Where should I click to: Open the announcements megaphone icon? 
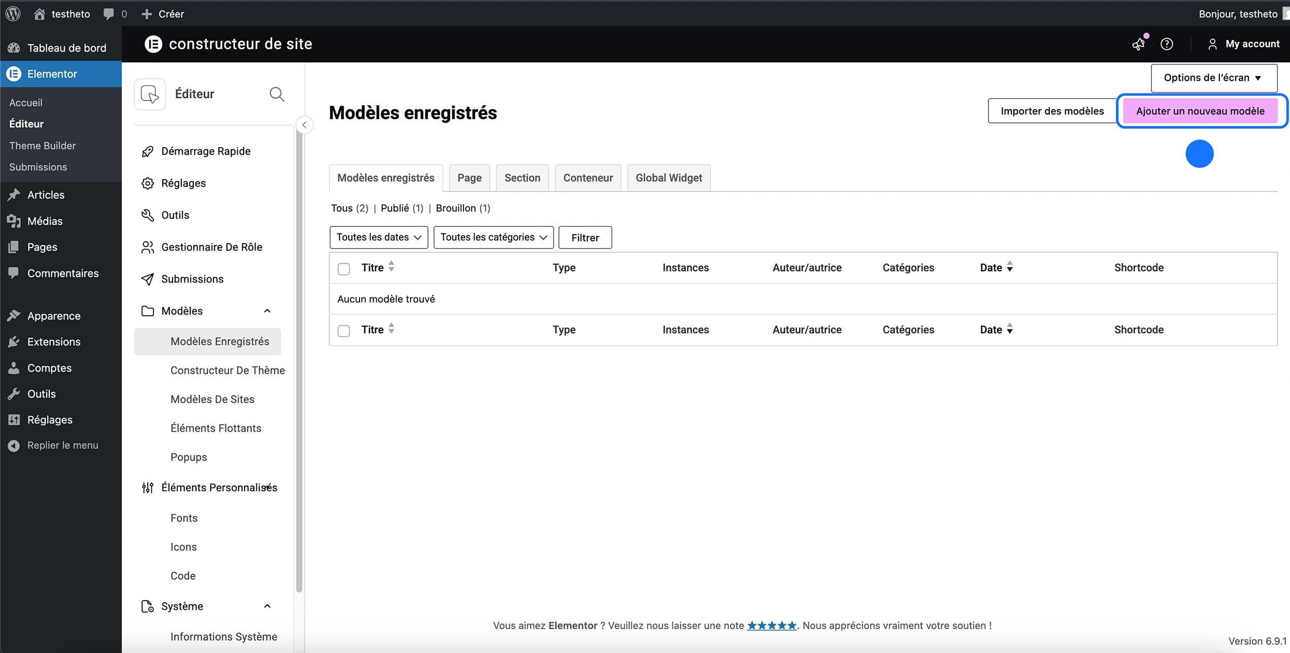click(x=1139, y=44)
